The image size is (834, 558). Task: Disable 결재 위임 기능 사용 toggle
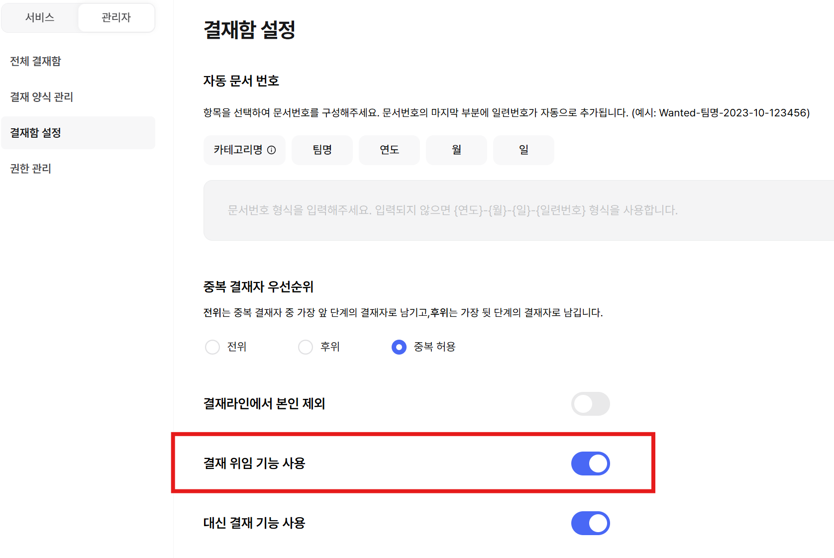[591, 464]
